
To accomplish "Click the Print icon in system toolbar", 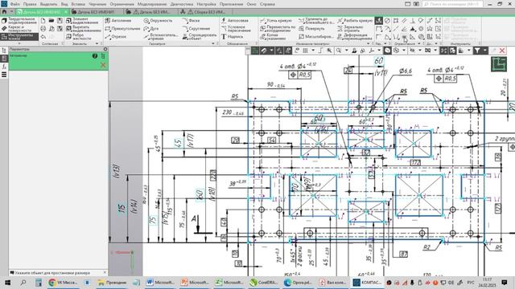I will coord(43,29).
